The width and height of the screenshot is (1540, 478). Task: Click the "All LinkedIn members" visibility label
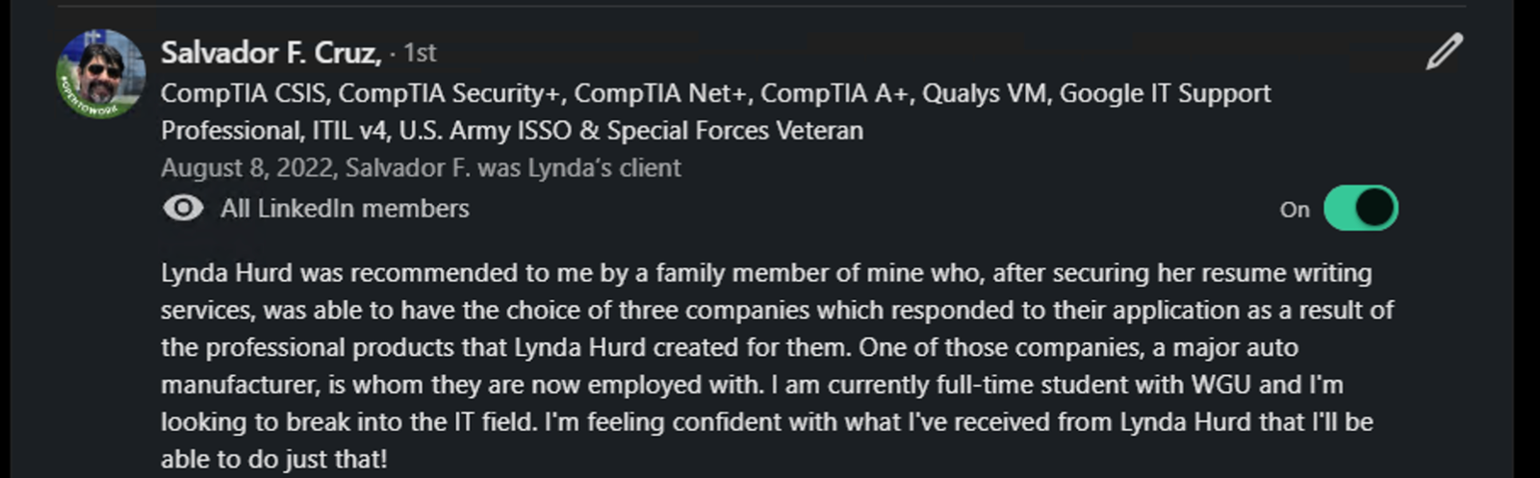tap(345, 209)
